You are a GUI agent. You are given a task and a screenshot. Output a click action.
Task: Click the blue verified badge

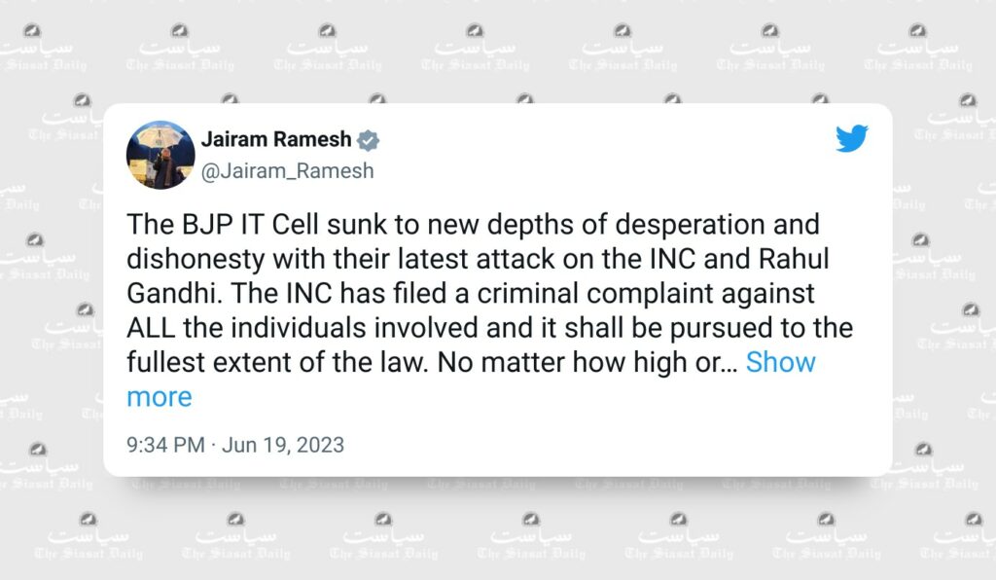(x=368, y=140)
